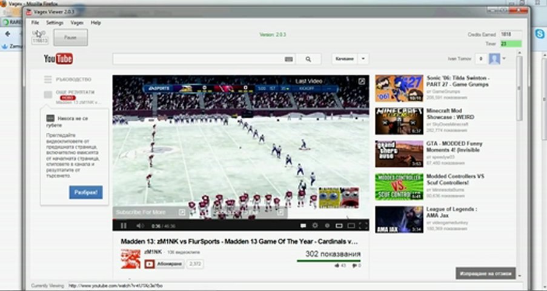The width and height of the screenshot is (547, 291).
Task: Mute the video using the speaker icon
Action: [x=140, y=226]
